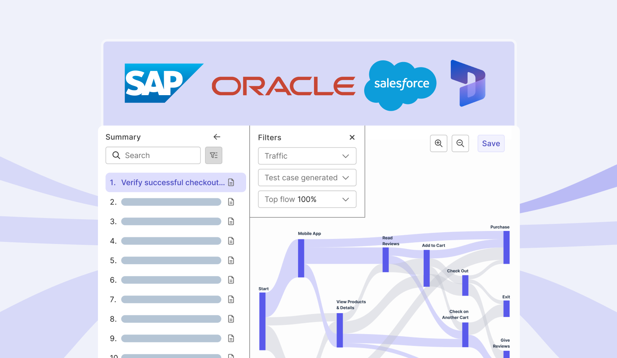
Task: Click the Check on Another Cart node
Action: click(465, 335)
